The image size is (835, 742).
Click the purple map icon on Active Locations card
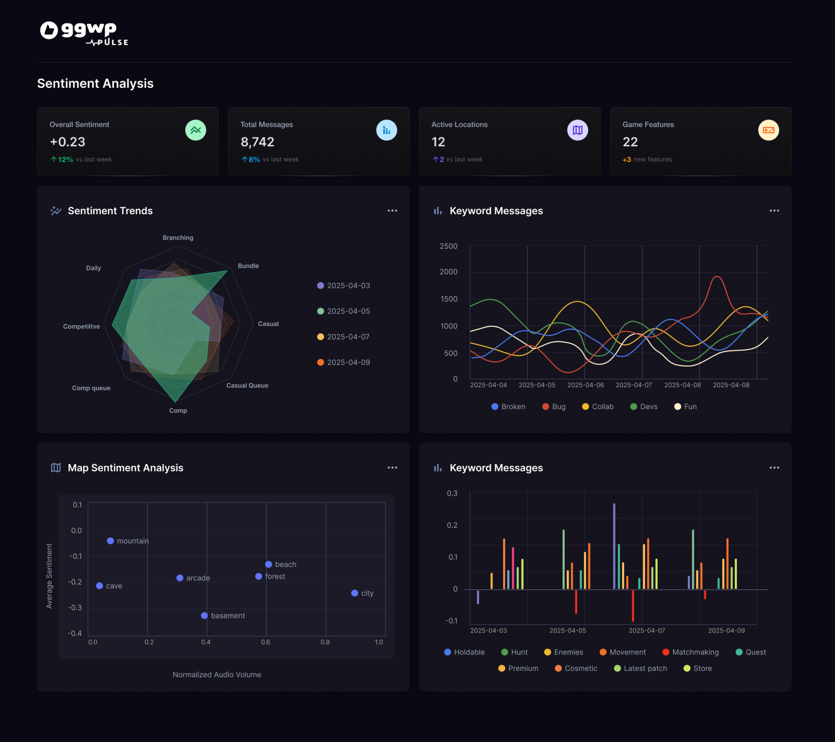577,130
